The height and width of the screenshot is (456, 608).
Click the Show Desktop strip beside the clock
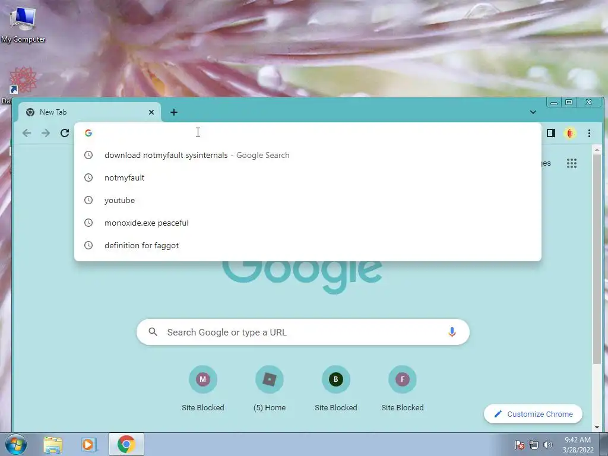pos(604,444)
